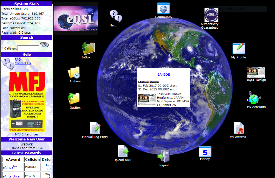
Task: Click the JA4JOE callsign heading
Action: point(164,75)
